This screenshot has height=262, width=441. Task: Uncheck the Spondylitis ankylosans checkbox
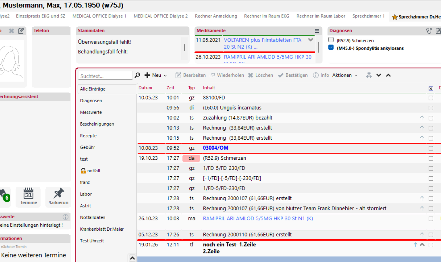click(x=331, y=48)
